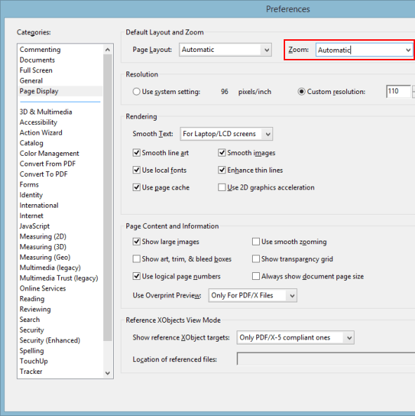Click Location of referenced files field
This screenshot has height=416, width=415.
pos(326,359)
